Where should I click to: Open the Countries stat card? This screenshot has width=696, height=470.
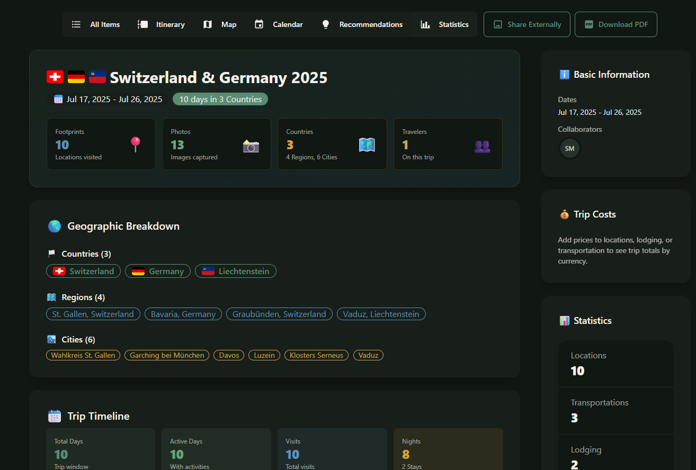[332, 144]
